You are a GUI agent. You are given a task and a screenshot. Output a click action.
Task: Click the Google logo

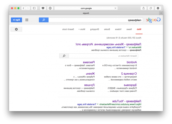click(153, 20)
